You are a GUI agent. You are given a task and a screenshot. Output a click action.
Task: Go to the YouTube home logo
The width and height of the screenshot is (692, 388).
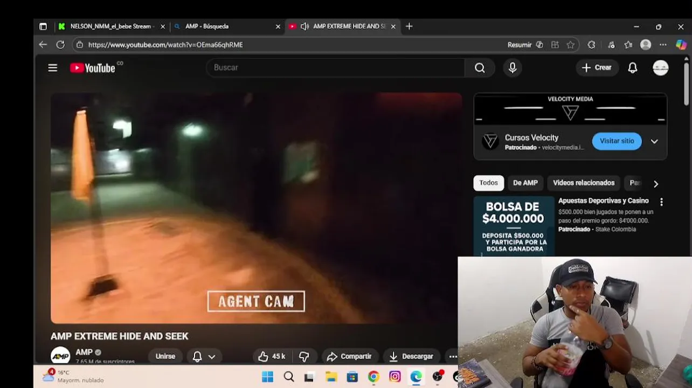tap(92, 68)
